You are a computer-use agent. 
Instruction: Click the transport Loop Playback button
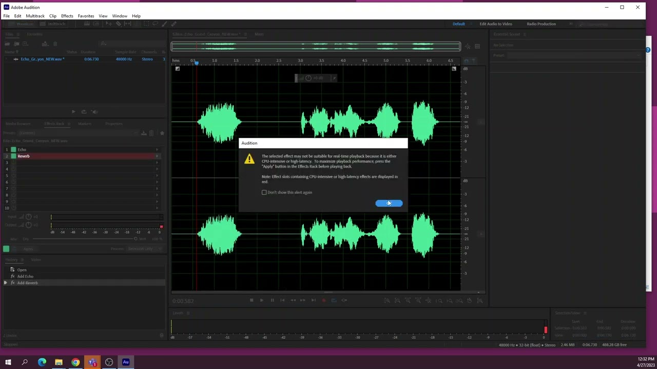click(x=334, y=300)
